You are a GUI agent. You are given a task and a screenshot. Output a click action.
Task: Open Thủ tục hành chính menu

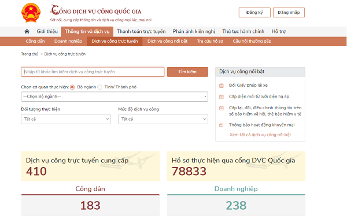(243, 31)
